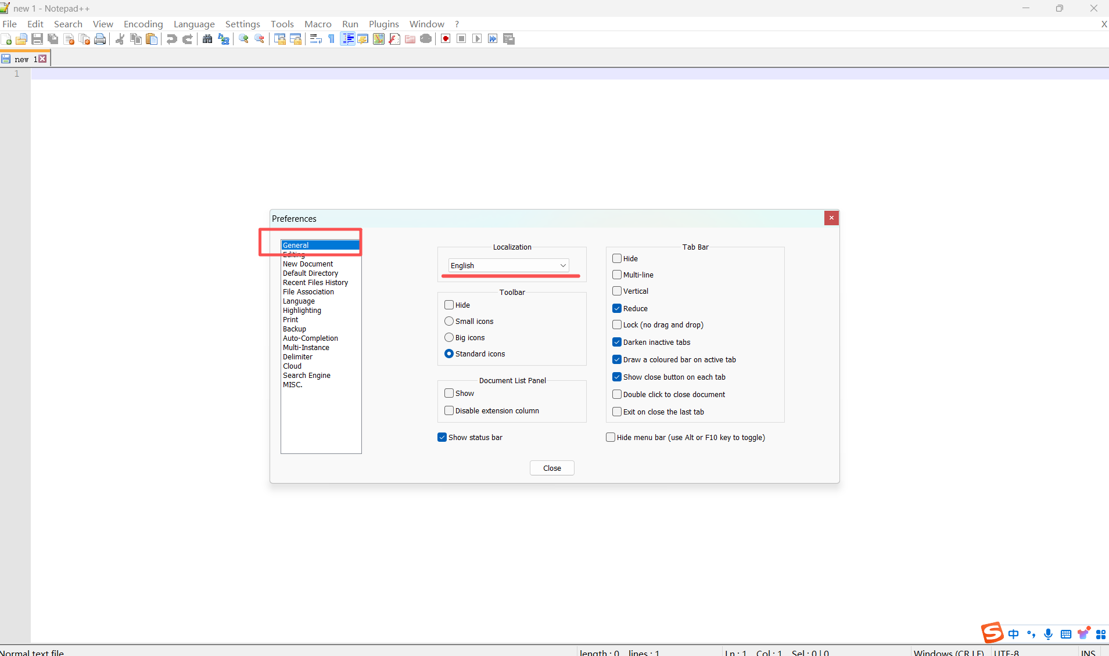Screen dimensions: 1109x656
Task: Uncheck Show status bar
Action: (x=442, y=437)
